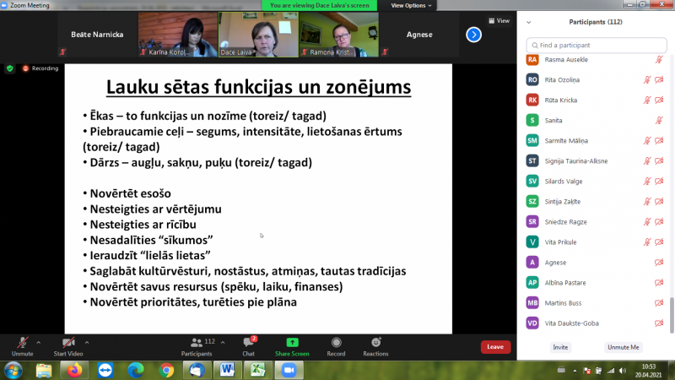Click the green encryption shield icon
This screenshot has width=675, height=380.
pyautogui.click(x=10, y=68)
